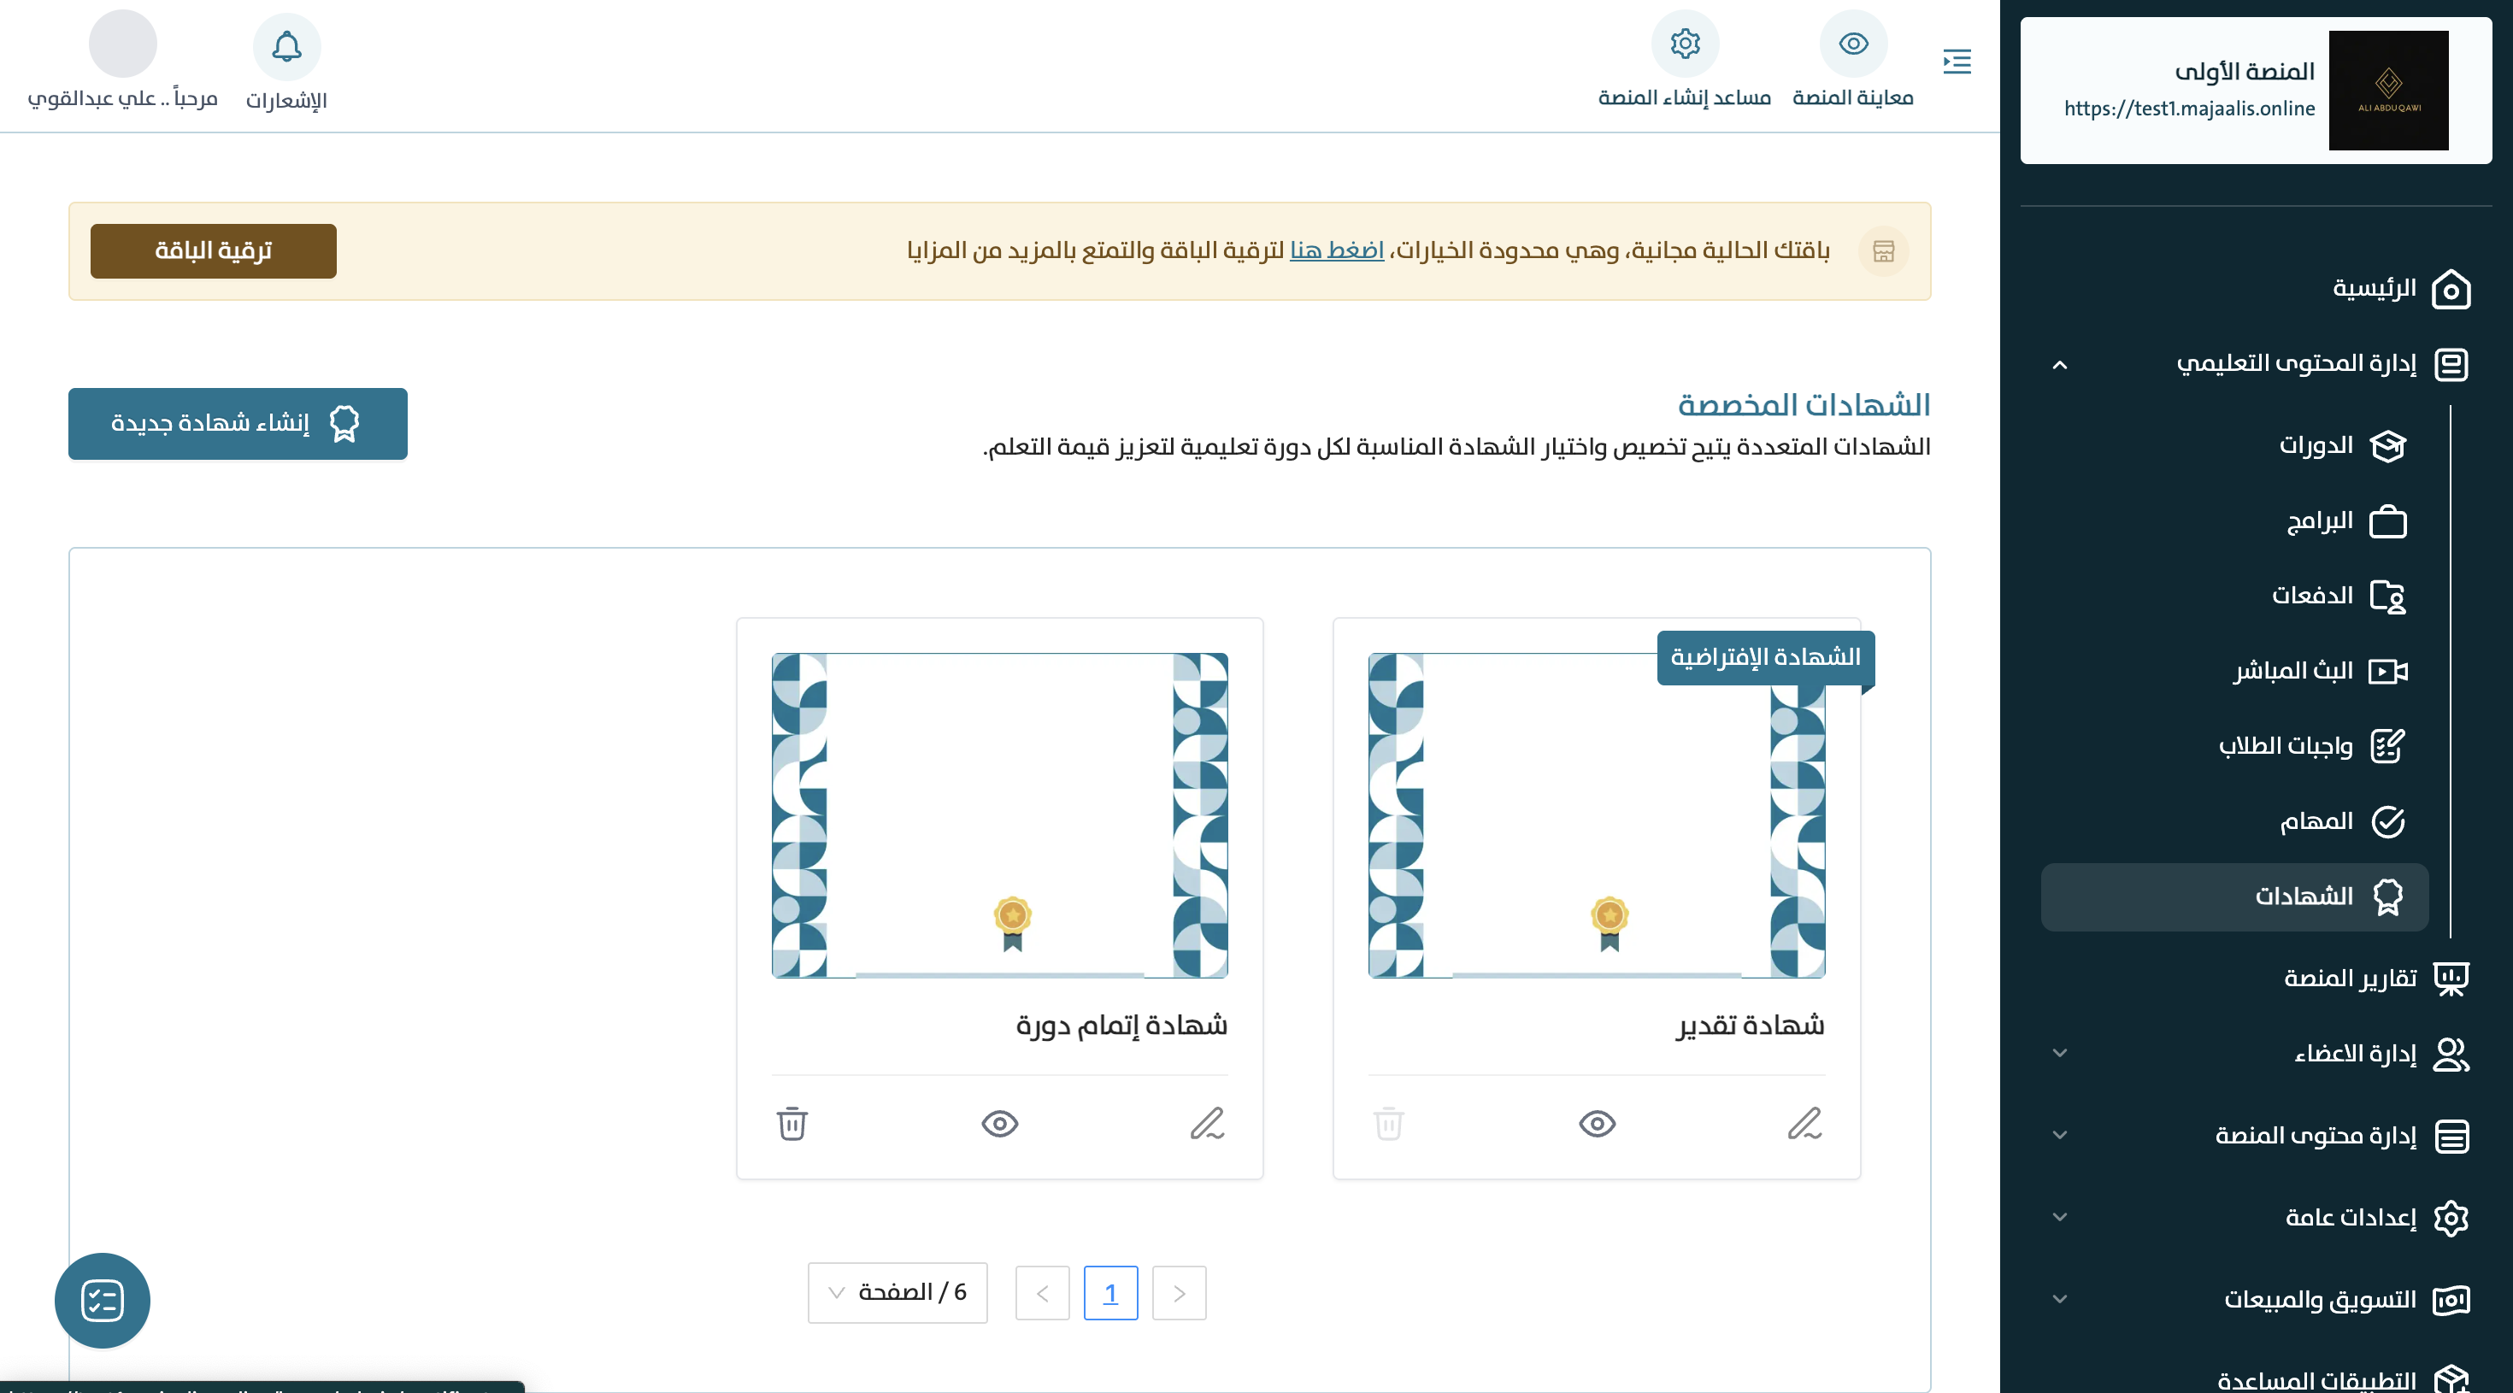Expand the إدارة الاعضاء sidebar section
2513x1393 pixels.
tap(2059, 1054)
